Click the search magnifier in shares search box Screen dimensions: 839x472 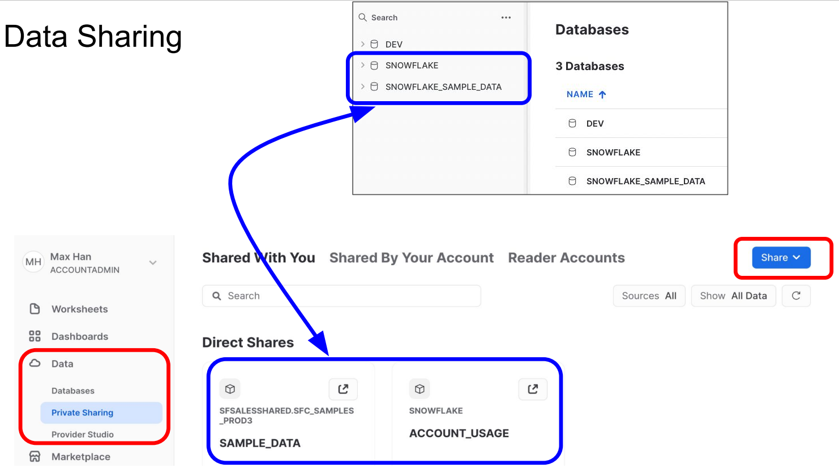coord(216,296)
